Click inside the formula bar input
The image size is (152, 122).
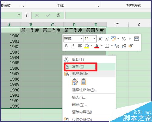click(108, 15)
